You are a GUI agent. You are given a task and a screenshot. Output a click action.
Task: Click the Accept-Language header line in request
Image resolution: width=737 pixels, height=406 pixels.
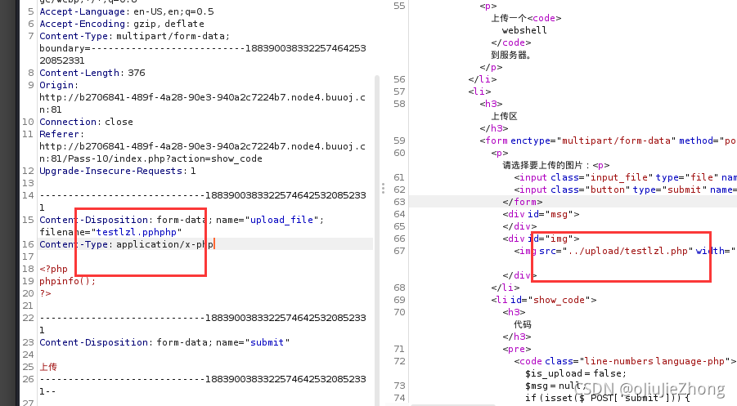coord(127,11)
